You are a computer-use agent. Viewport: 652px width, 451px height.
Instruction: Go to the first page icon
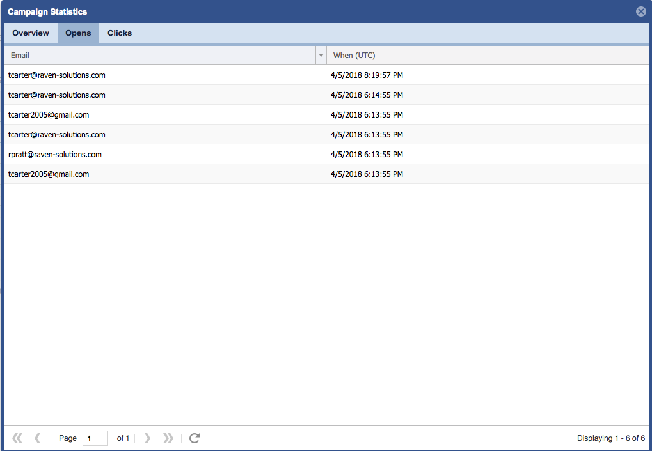pos(17,438)
